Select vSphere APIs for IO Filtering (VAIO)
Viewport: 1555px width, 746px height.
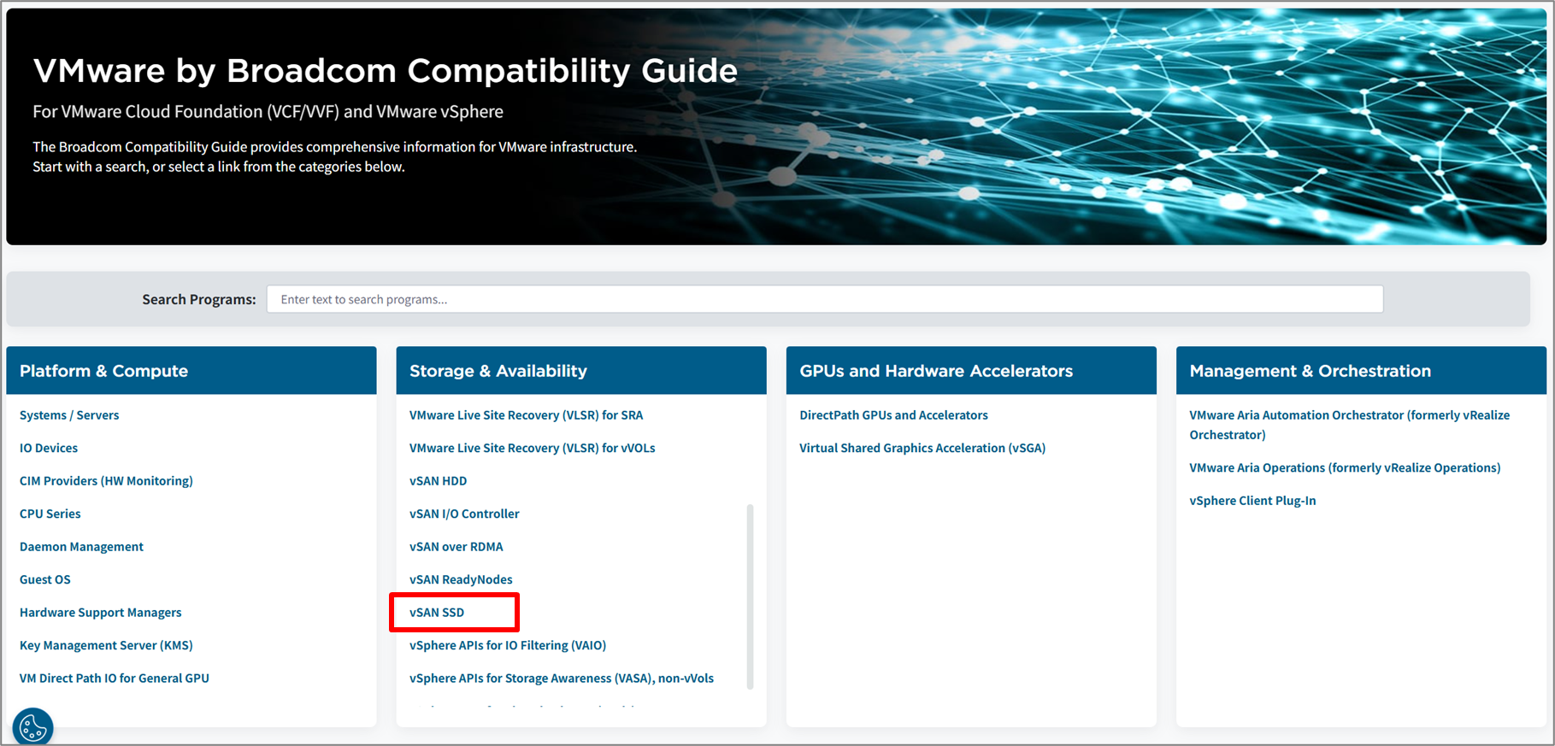coord(508,645)
